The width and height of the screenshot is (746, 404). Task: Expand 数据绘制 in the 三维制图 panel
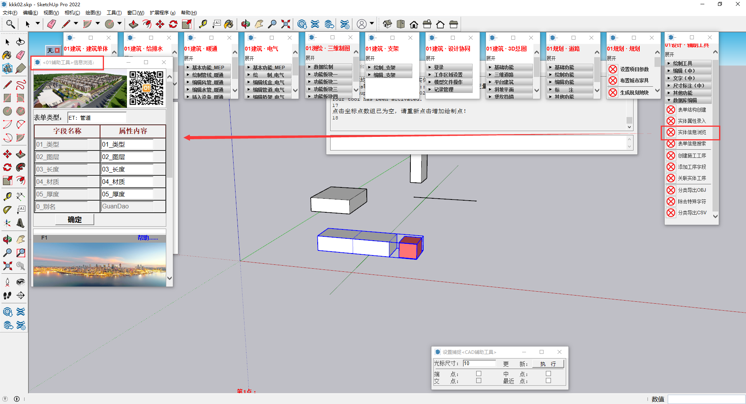click(x=329, y=67)
